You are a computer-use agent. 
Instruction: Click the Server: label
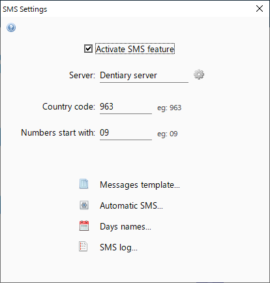[x=82, y=76]
